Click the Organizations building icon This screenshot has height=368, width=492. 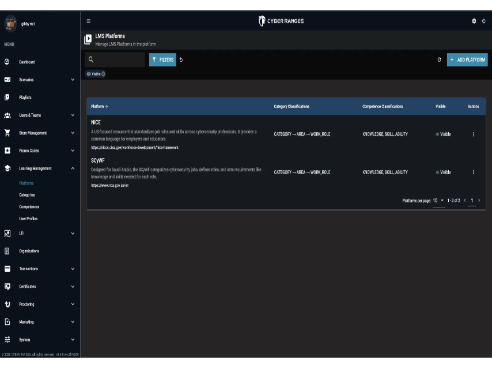7,251
